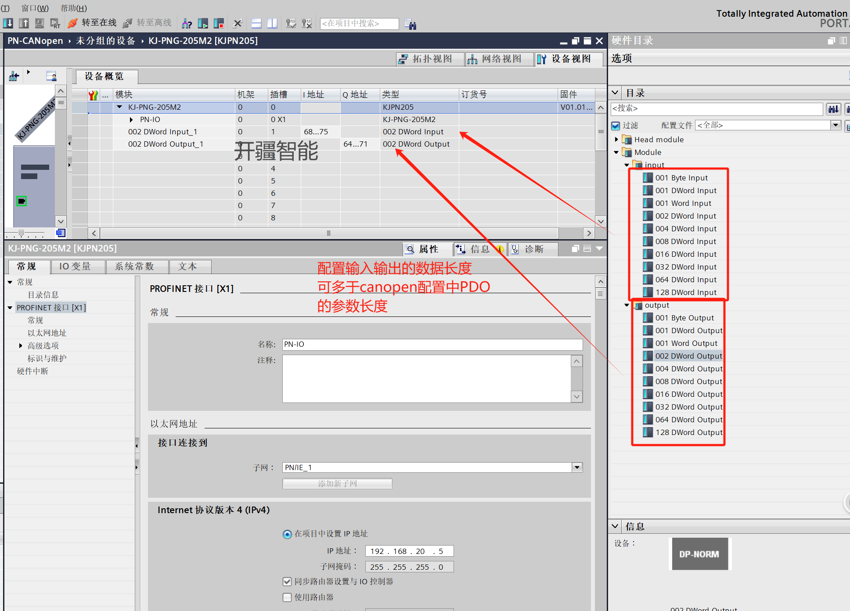Click the 001 Byte Input module icon
850x611 pixels.
coord(648,177)
